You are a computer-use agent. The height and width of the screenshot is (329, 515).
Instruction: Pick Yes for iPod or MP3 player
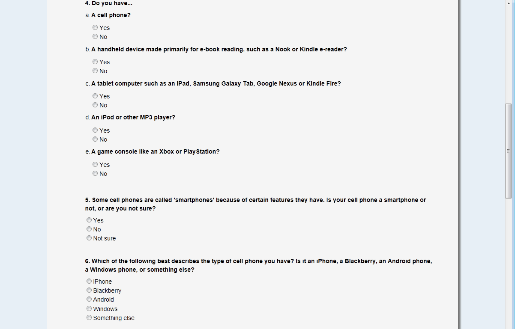pyautogui.click(x=95, y=130)
